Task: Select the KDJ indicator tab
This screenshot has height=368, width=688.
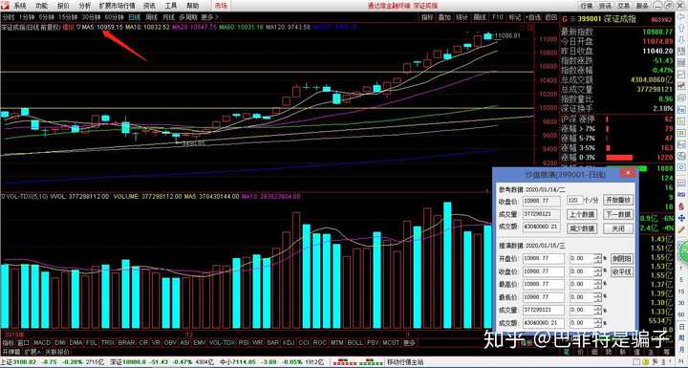Action: tap(290, 342)
